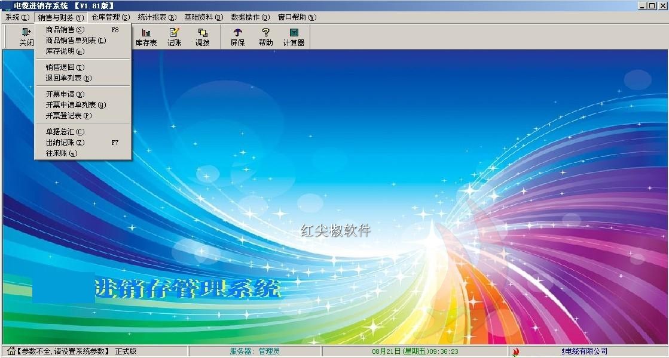Image resolution: width=669 pixels, height=358 pixels.
Task: Choose 商品销售单列表(L) from menu
Action: coord(83,41)
